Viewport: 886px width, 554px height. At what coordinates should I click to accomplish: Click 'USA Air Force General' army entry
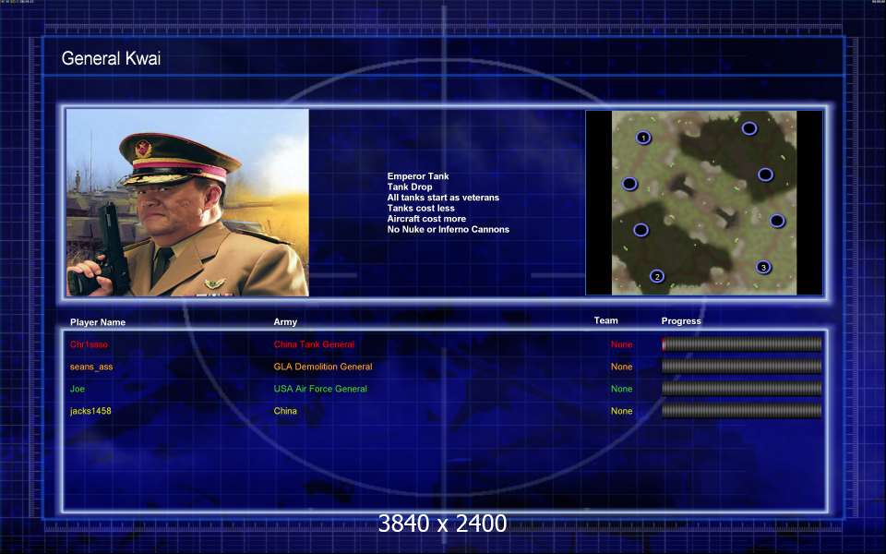click(320, 389)
